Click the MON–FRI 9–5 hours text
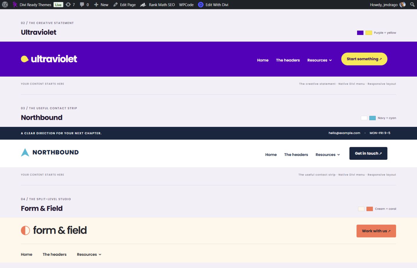 tap(380, 133)
